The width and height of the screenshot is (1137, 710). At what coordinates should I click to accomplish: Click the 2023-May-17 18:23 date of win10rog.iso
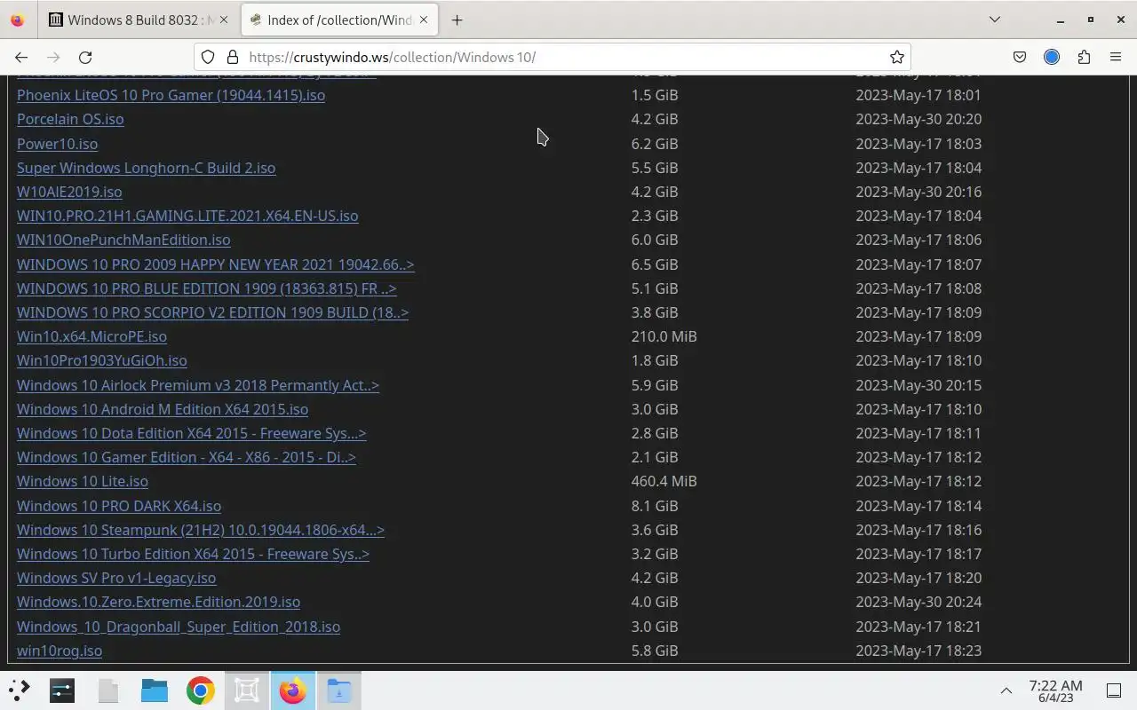point(918,651)
